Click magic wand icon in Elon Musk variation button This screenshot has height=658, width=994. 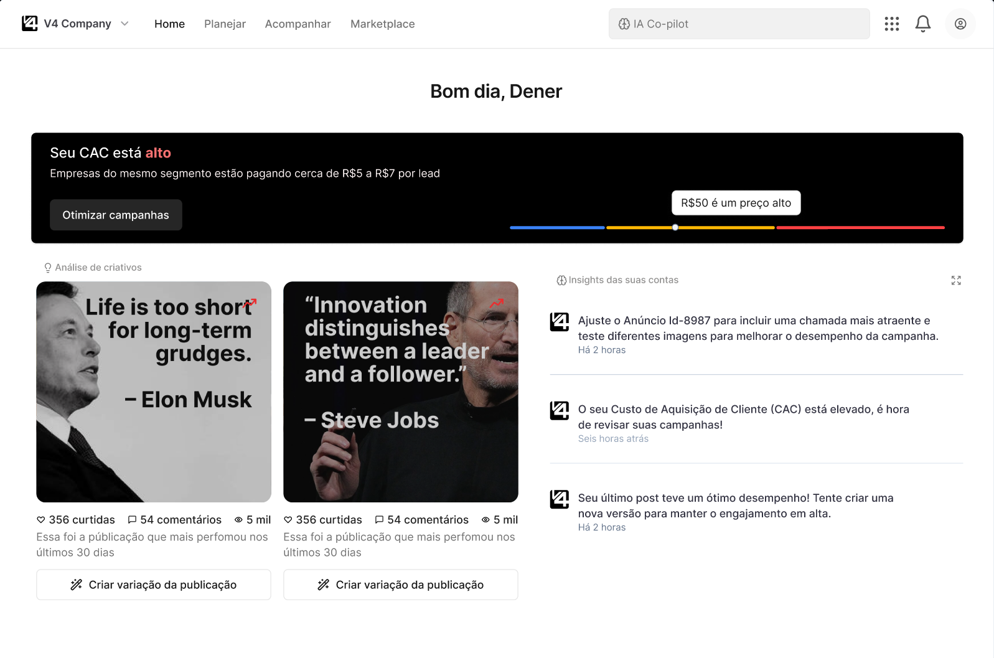click(77, 585)
